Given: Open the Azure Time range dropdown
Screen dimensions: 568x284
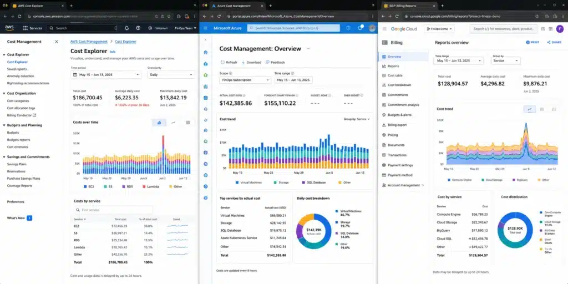Looking at the screenshot, I should point(293,80).
